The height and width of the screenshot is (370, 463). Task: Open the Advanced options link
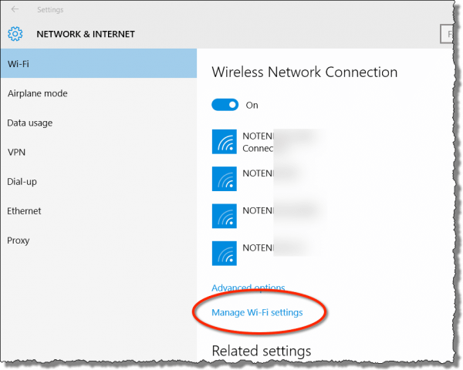(x=248, y=288)
